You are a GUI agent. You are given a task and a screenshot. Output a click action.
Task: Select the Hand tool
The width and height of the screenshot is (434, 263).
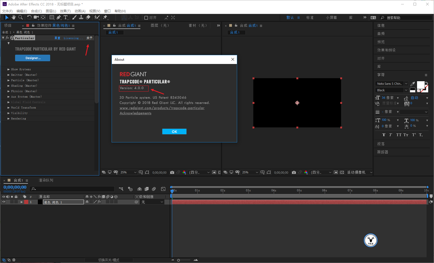pyautogui.click(x=14, y=17)
